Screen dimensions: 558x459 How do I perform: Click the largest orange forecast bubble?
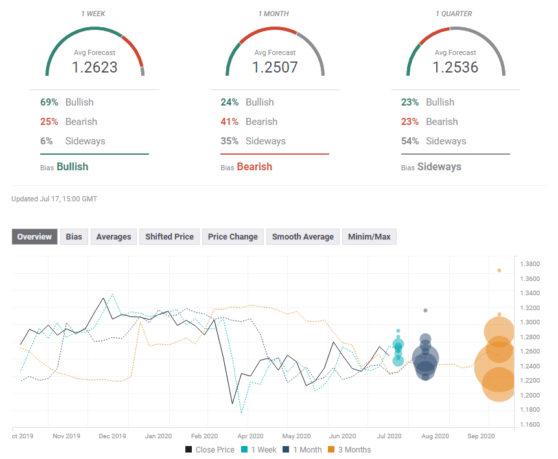click(x=498, y=367)
